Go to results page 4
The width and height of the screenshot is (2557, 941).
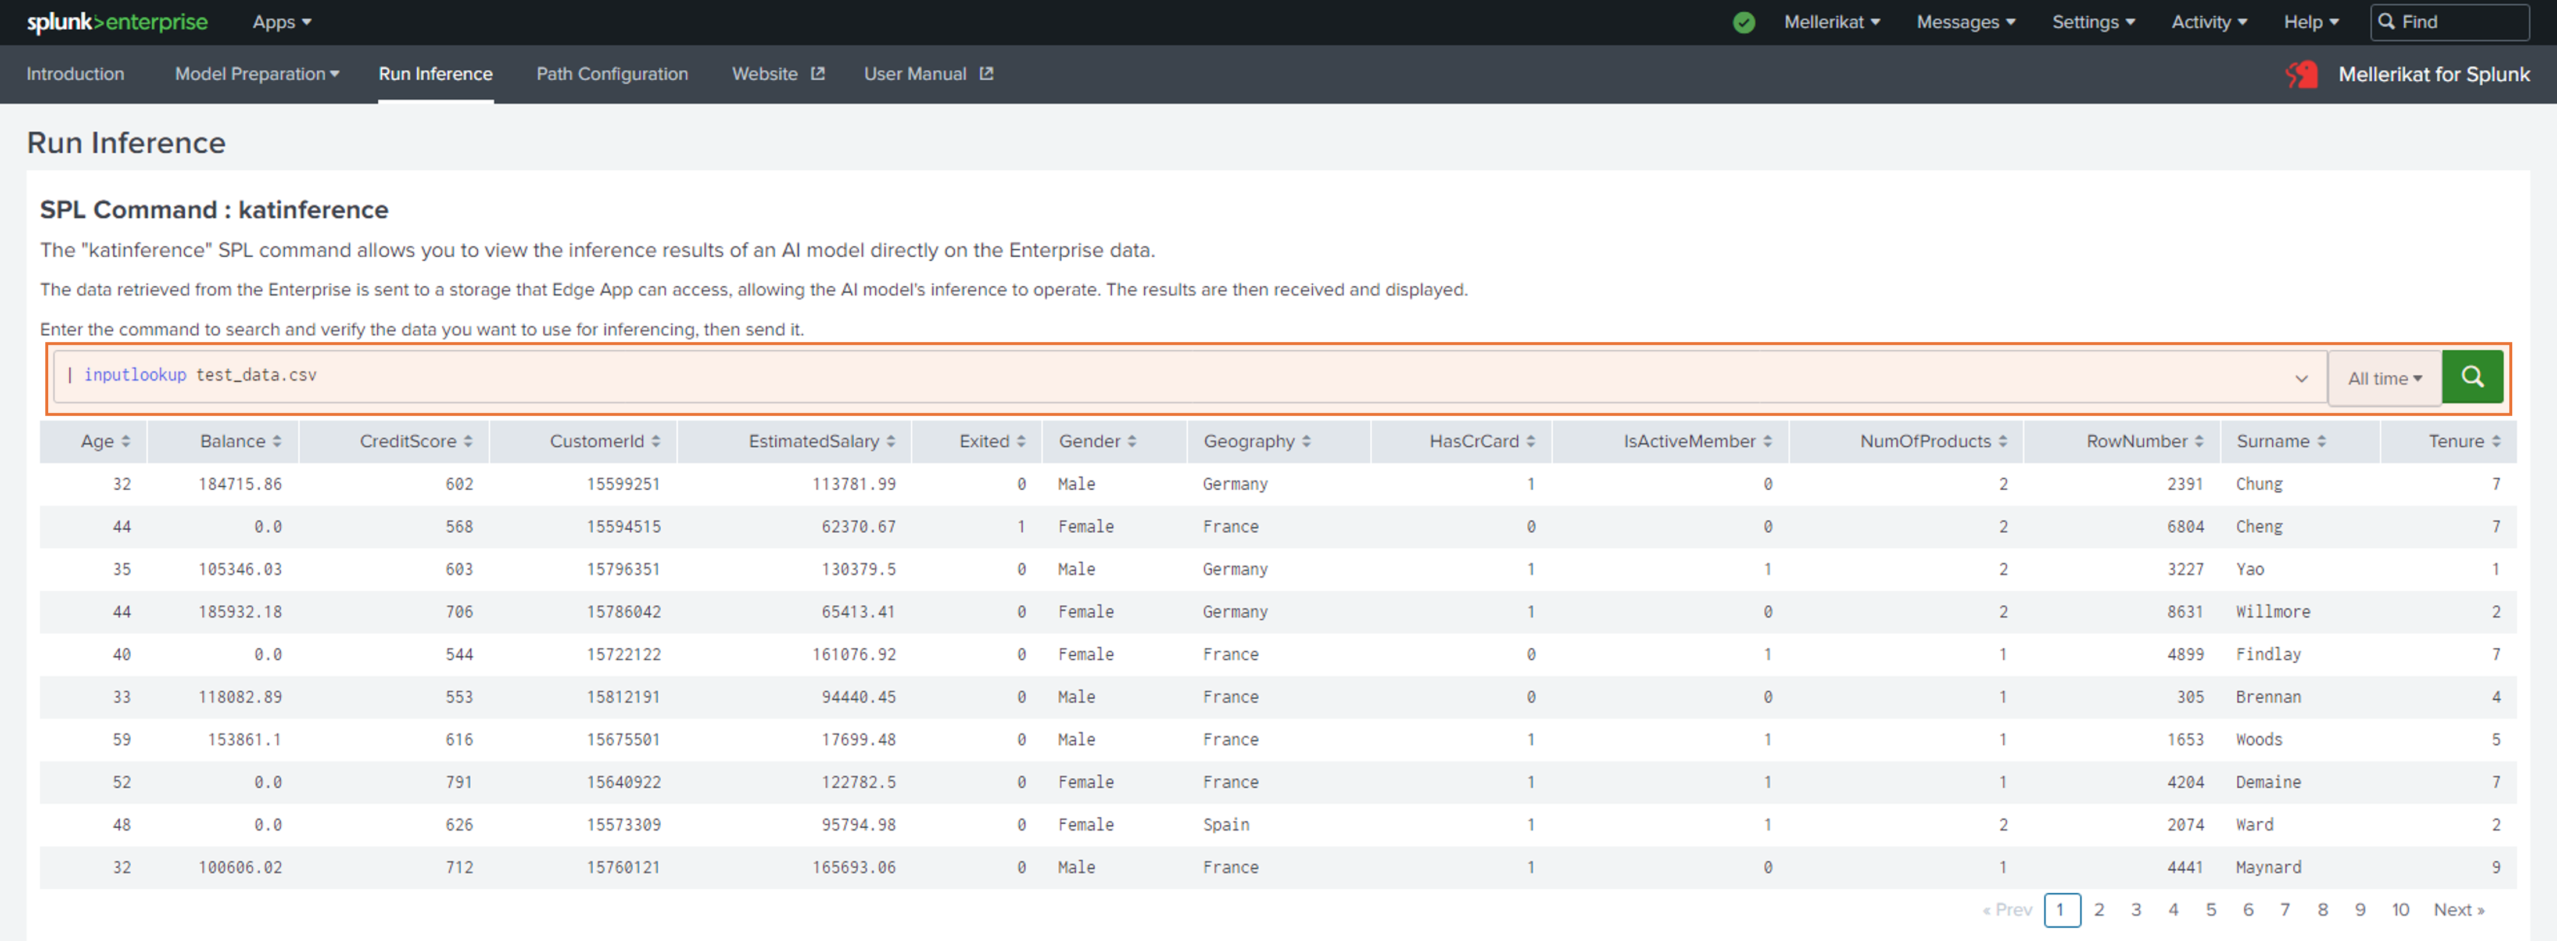[x=2173, y=909]
